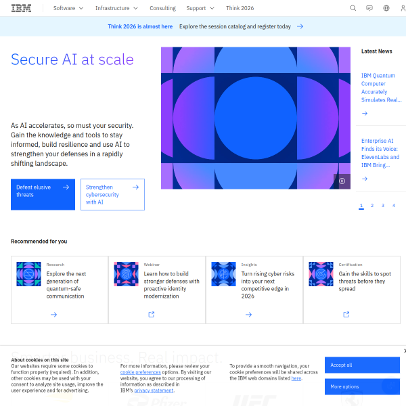406x406 pixels.
Task: Click external link icon on identity modernization card
Action: [x=151, y=315]
